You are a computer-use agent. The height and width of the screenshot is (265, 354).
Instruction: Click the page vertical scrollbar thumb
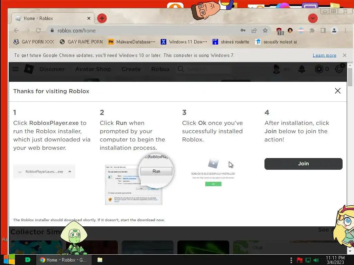[350, 77]
